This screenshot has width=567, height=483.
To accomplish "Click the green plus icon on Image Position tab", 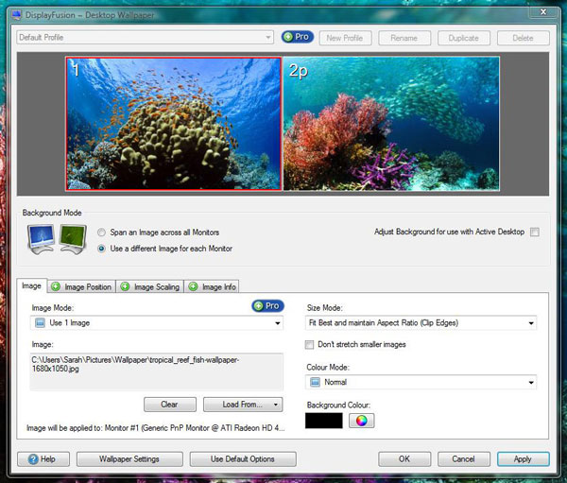I will coord(56,287).
